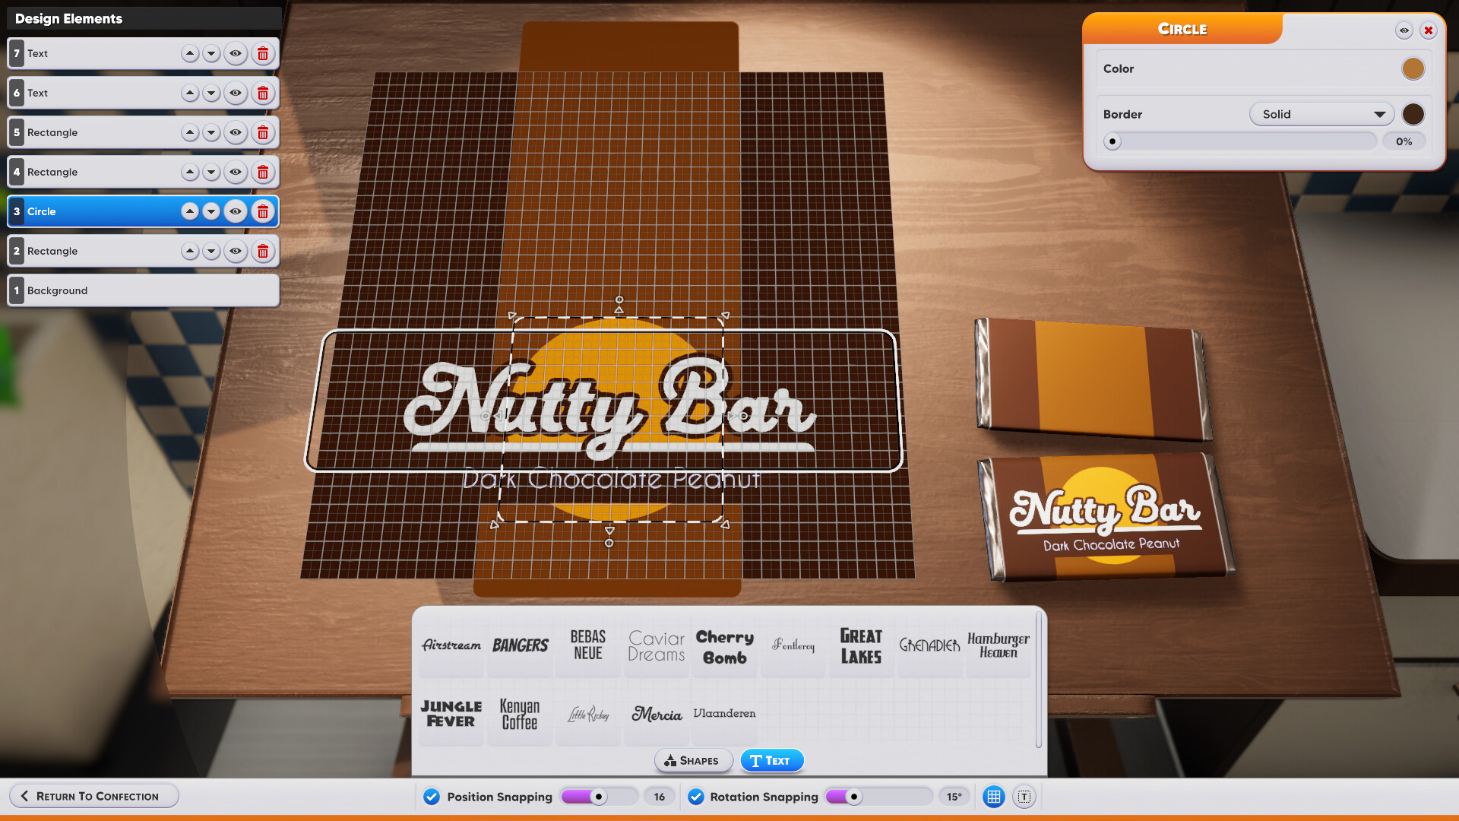Image resolution: width=1459 pixels, height=821 pixels.
Task: Move the Circle layer up one position
Action: 189,211
